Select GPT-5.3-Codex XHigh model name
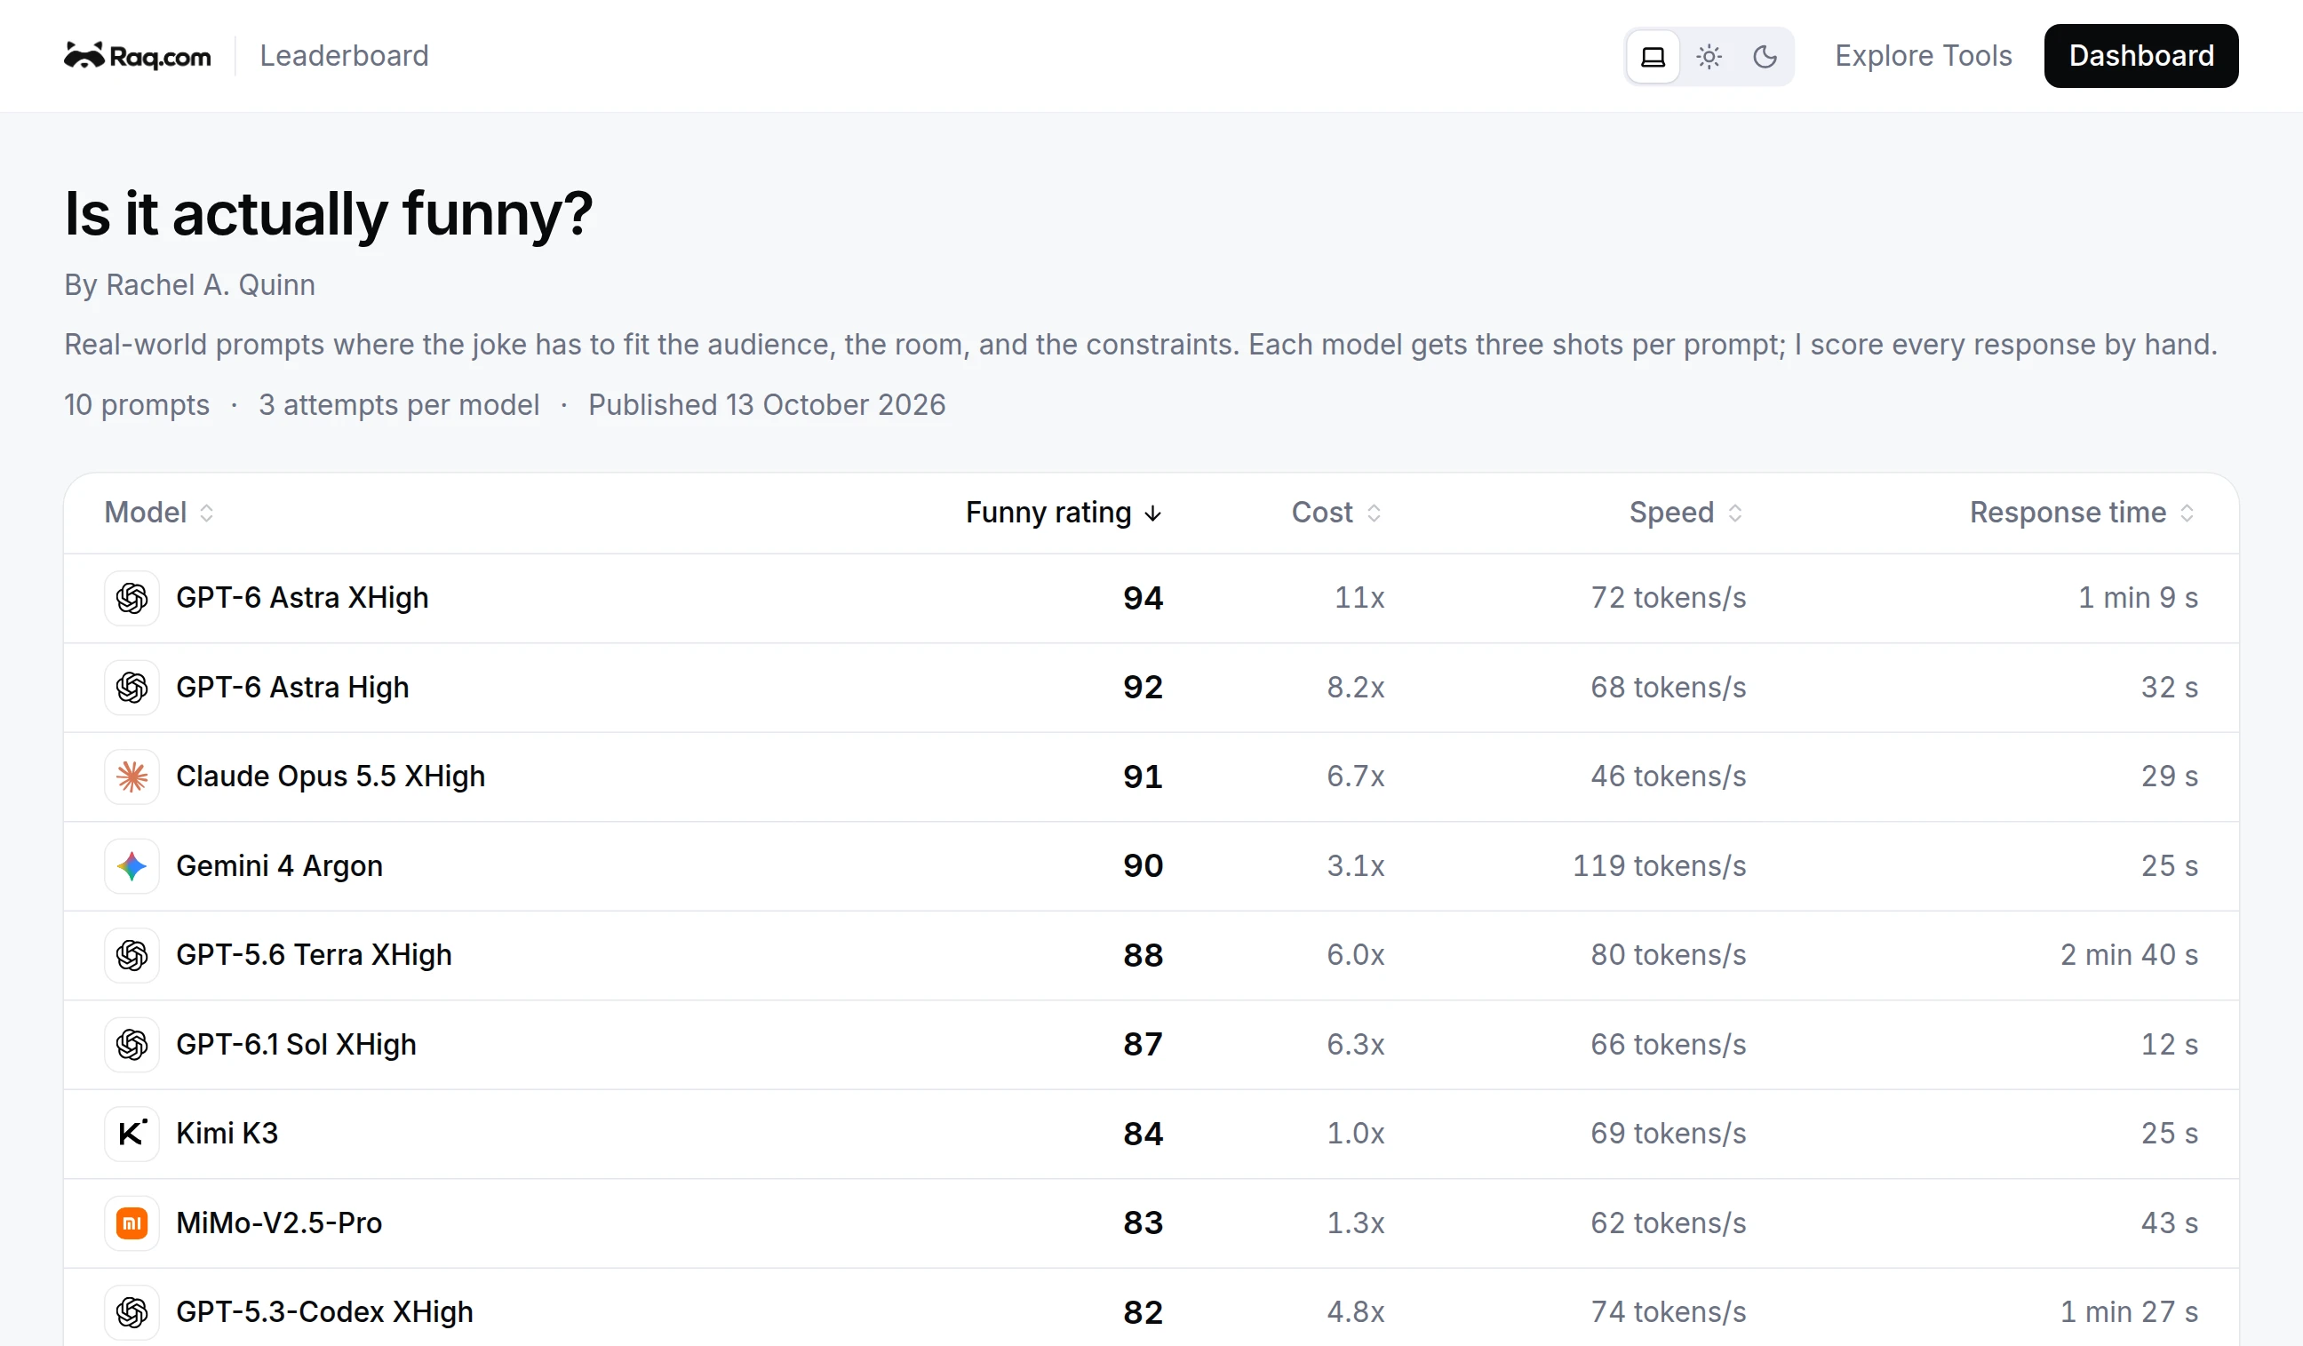 tap(325, 1312)
